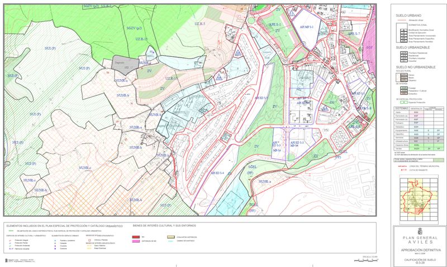
Task: Click the map scale bar
Action: point(366,260)
